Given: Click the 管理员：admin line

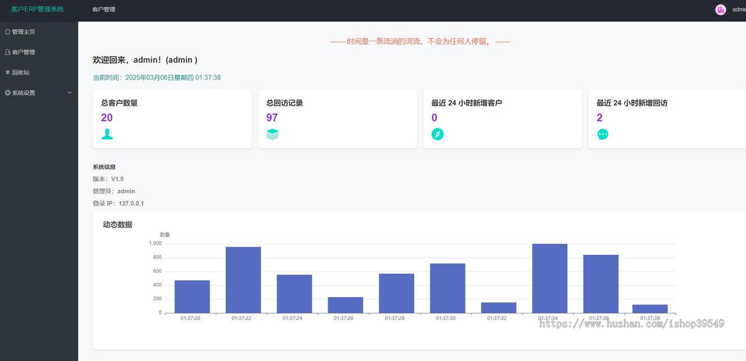Looking at the screenshot, I should (x=114, y=191).
